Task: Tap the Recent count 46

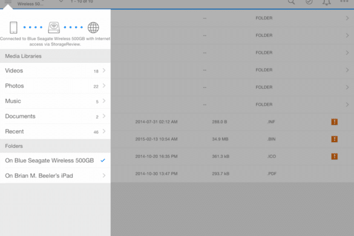Action: 96,132
